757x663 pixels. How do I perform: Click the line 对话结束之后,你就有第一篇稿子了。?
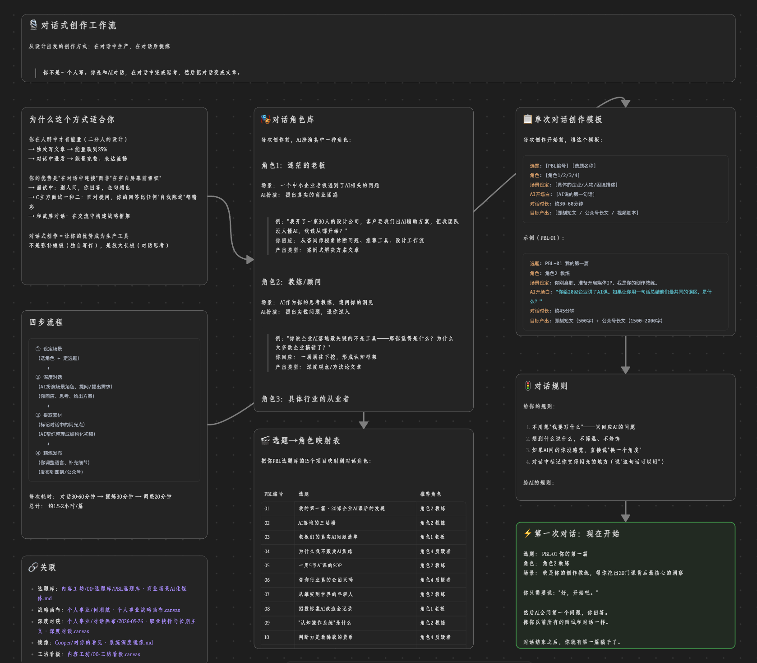572,642
